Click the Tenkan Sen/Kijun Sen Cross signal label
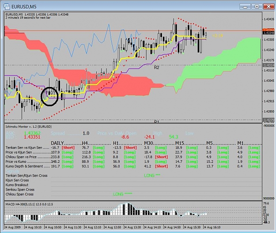The image size is (276, 233). pos(26,176)
